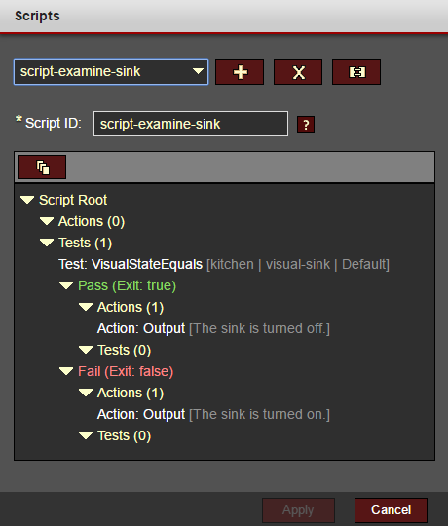Click the X icon to delete script

pyautogui.click(x=298, y=72)
